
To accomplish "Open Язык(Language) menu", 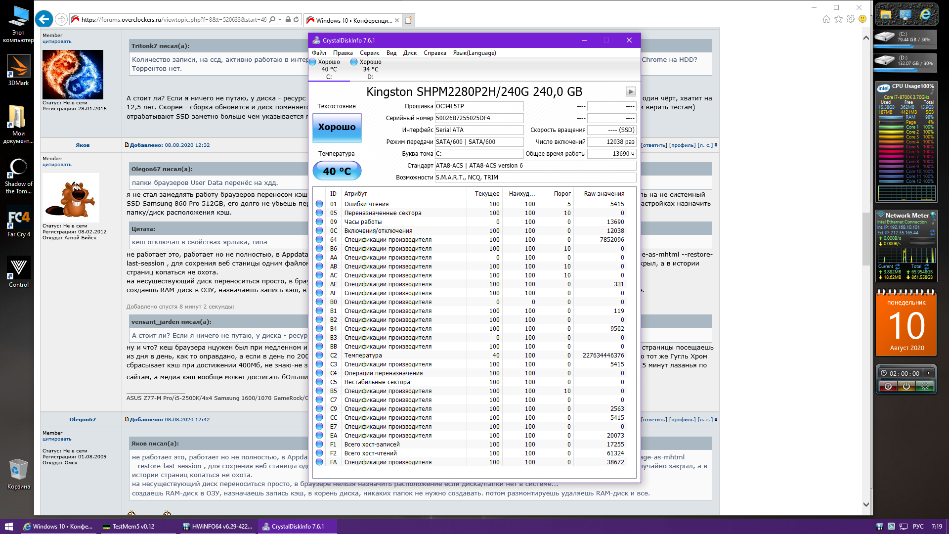I will click(x=474, y=53).
